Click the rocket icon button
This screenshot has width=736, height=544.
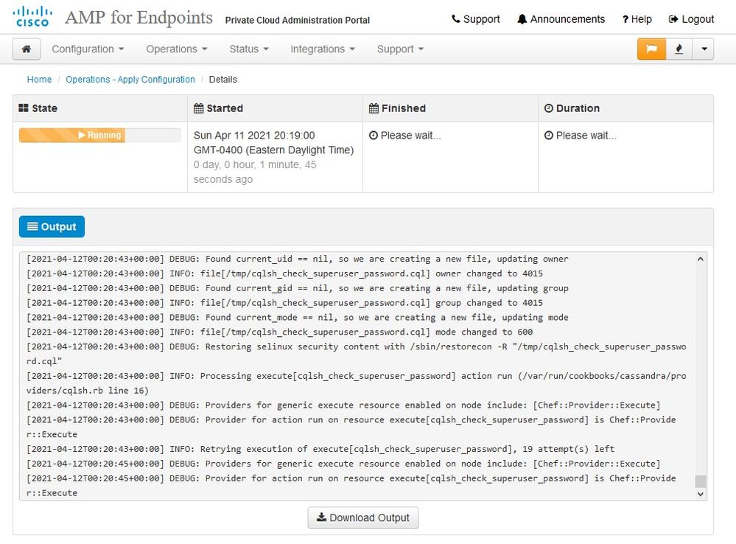[x=679, y=49]
